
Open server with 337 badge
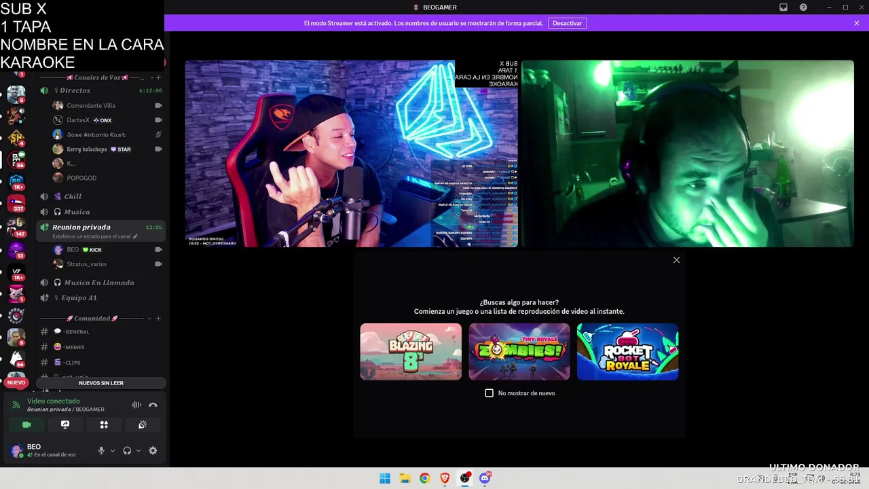pyautogui.click(x=16, y=203)
